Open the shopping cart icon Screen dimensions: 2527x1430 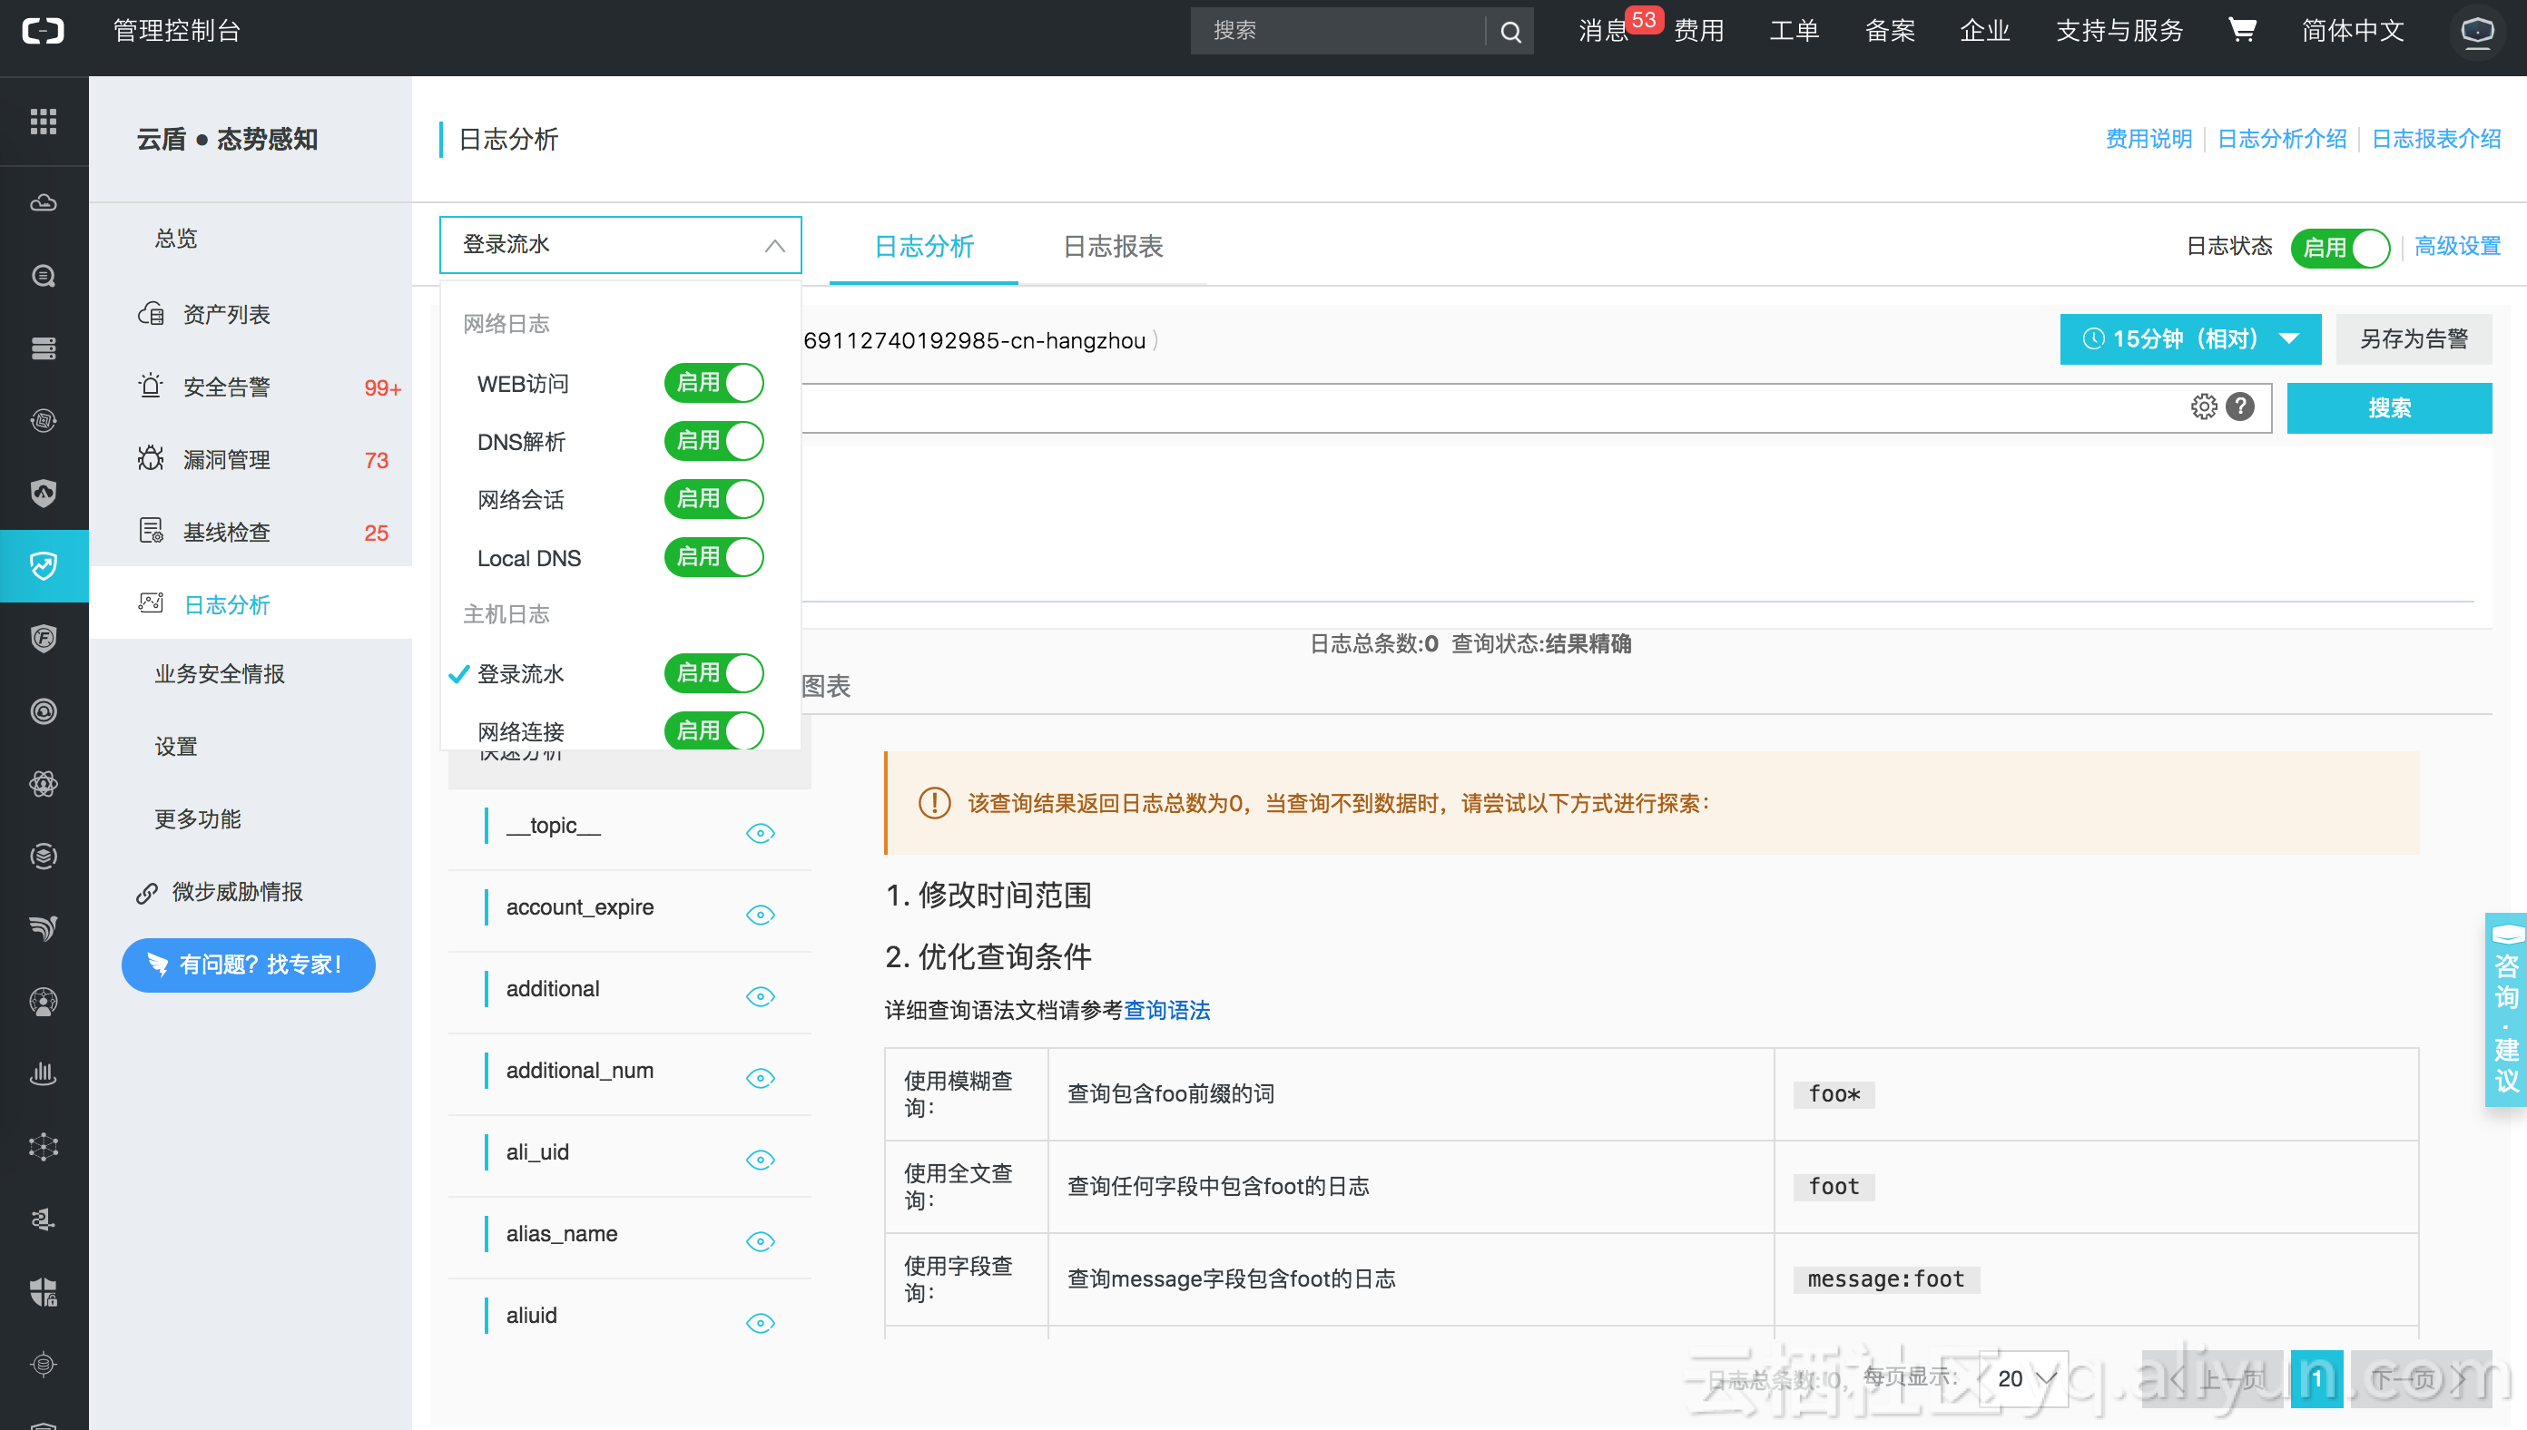click(x=2242, y=31)
